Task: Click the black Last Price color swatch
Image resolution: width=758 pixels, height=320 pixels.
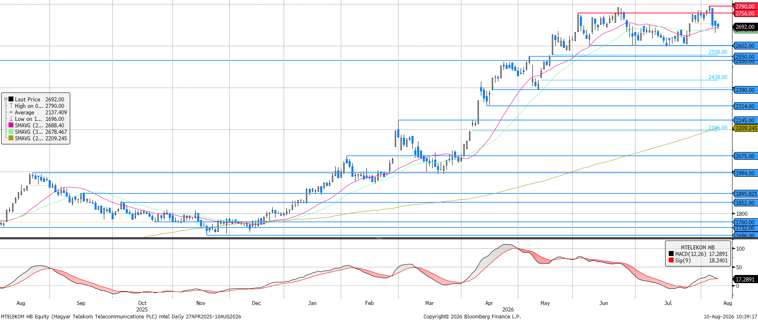Action: (x=11, y=99)
